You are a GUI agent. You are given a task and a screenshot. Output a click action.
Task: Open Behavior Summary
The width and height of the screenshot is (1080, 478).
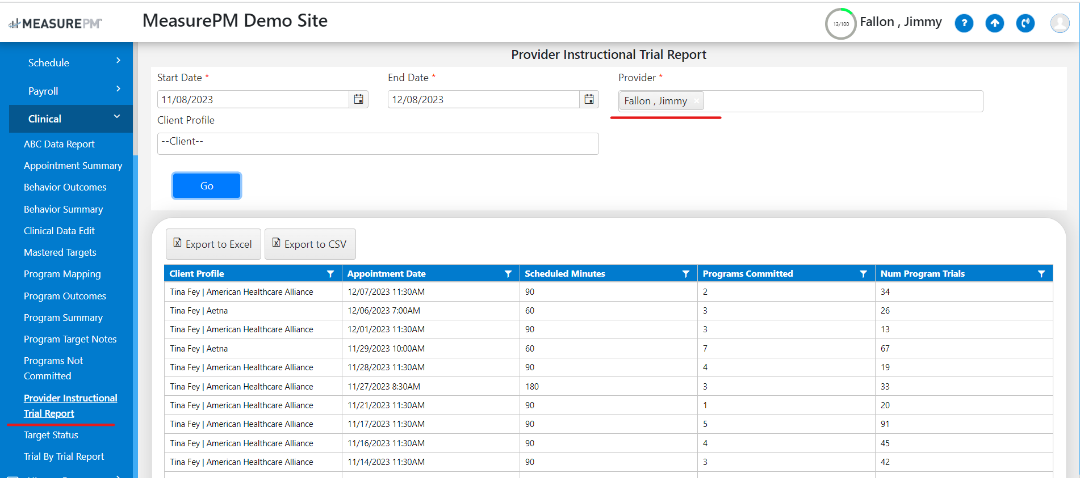pyautogui.click(x=64, y=209)
